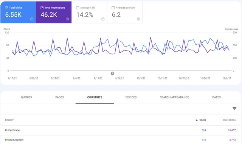Click the 445 clicks value
242x144 pixels.
204,140
